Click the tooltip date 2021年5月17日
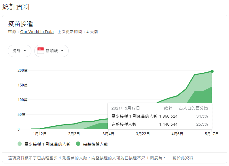The height and width of the screenshot is (166, 229). pos(126,108)
